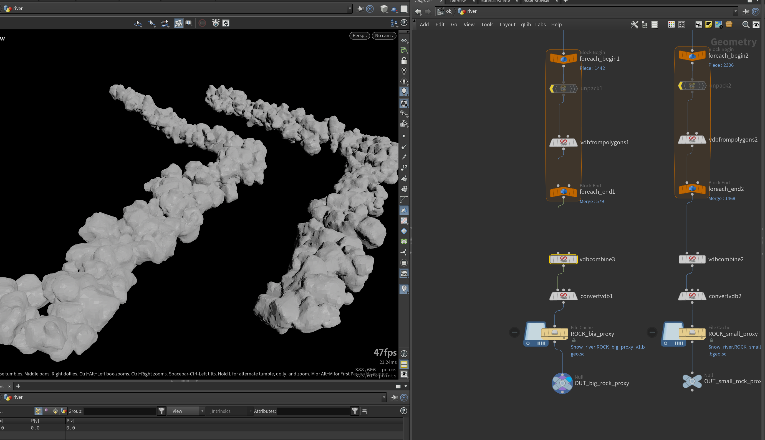The image size is (765, 440).
Task: Click the Attributes filter field
Action: point(313,411)
